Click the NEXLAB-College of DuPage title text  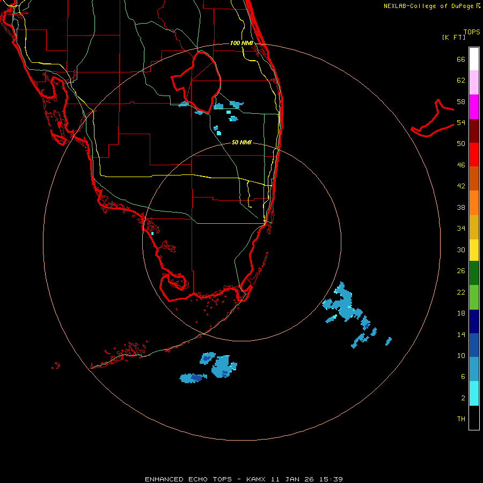432,6
